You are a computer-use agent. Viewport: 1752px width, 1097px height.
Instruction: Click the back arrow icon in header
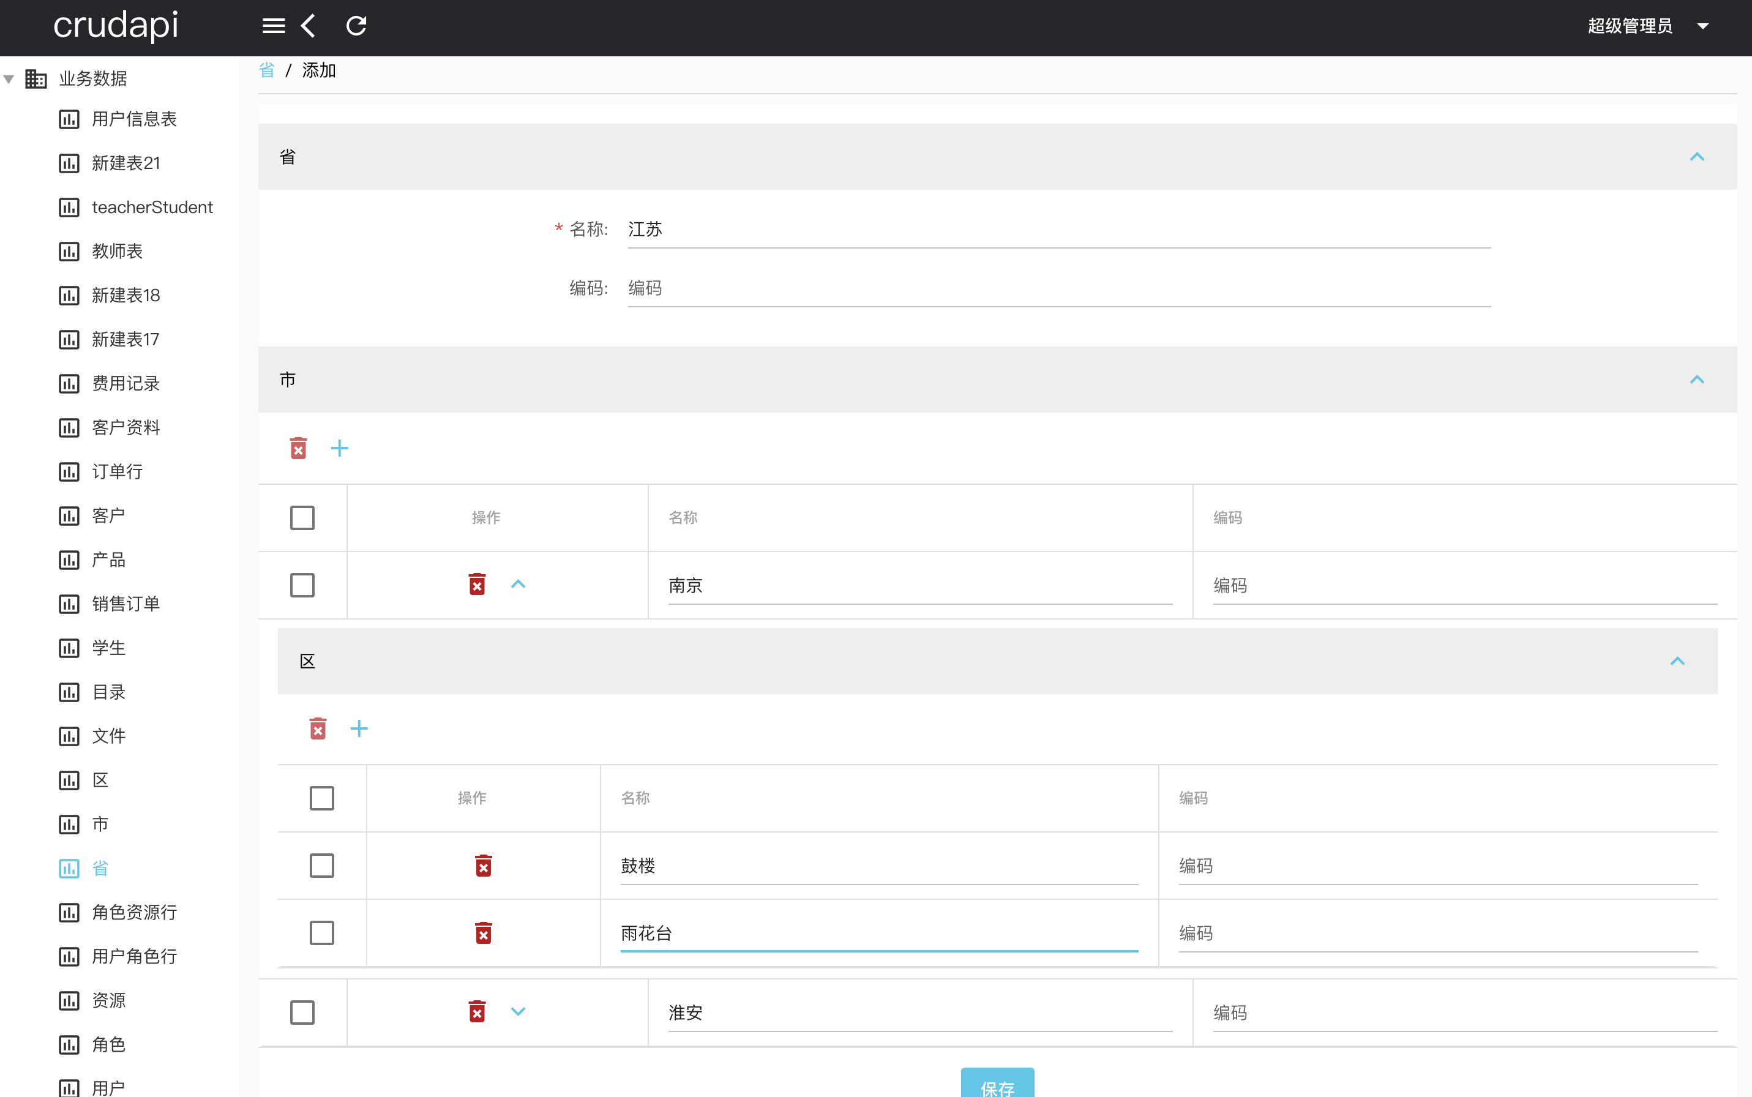[309, 26]
